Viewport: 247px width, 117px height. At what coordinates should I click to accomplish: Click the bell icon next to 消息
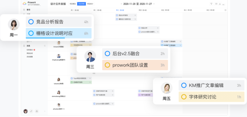tap(24, 46)
